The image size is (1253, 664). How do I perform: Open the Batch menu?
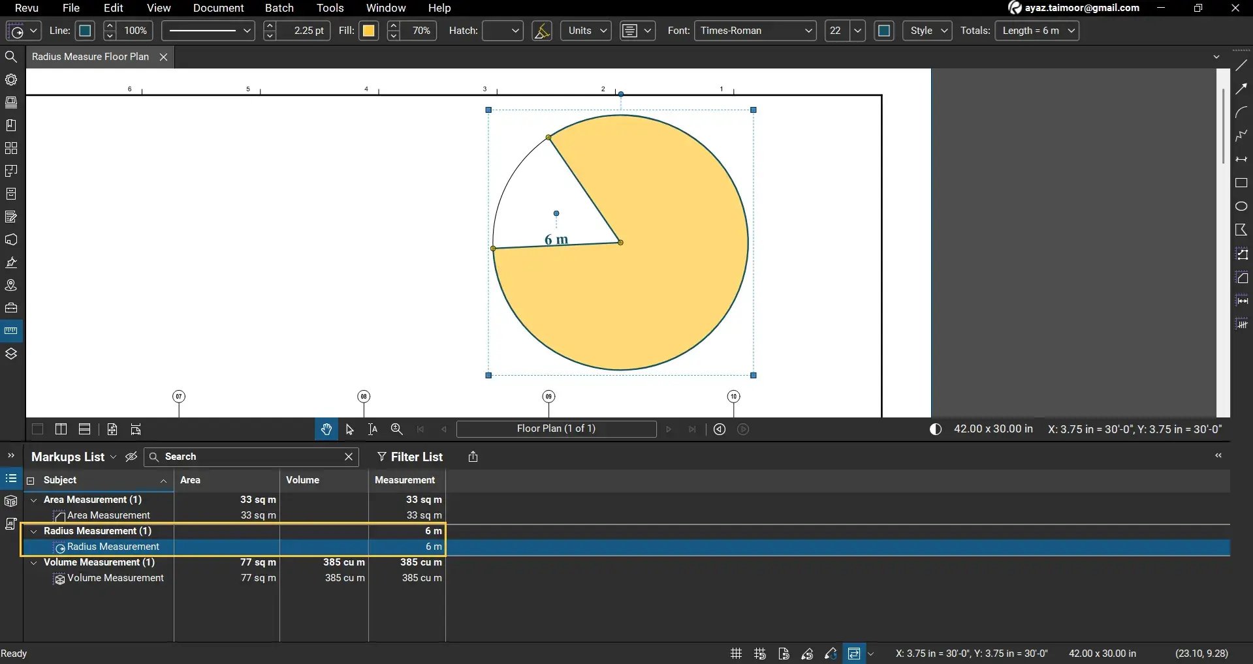click(x=279, y=8)
